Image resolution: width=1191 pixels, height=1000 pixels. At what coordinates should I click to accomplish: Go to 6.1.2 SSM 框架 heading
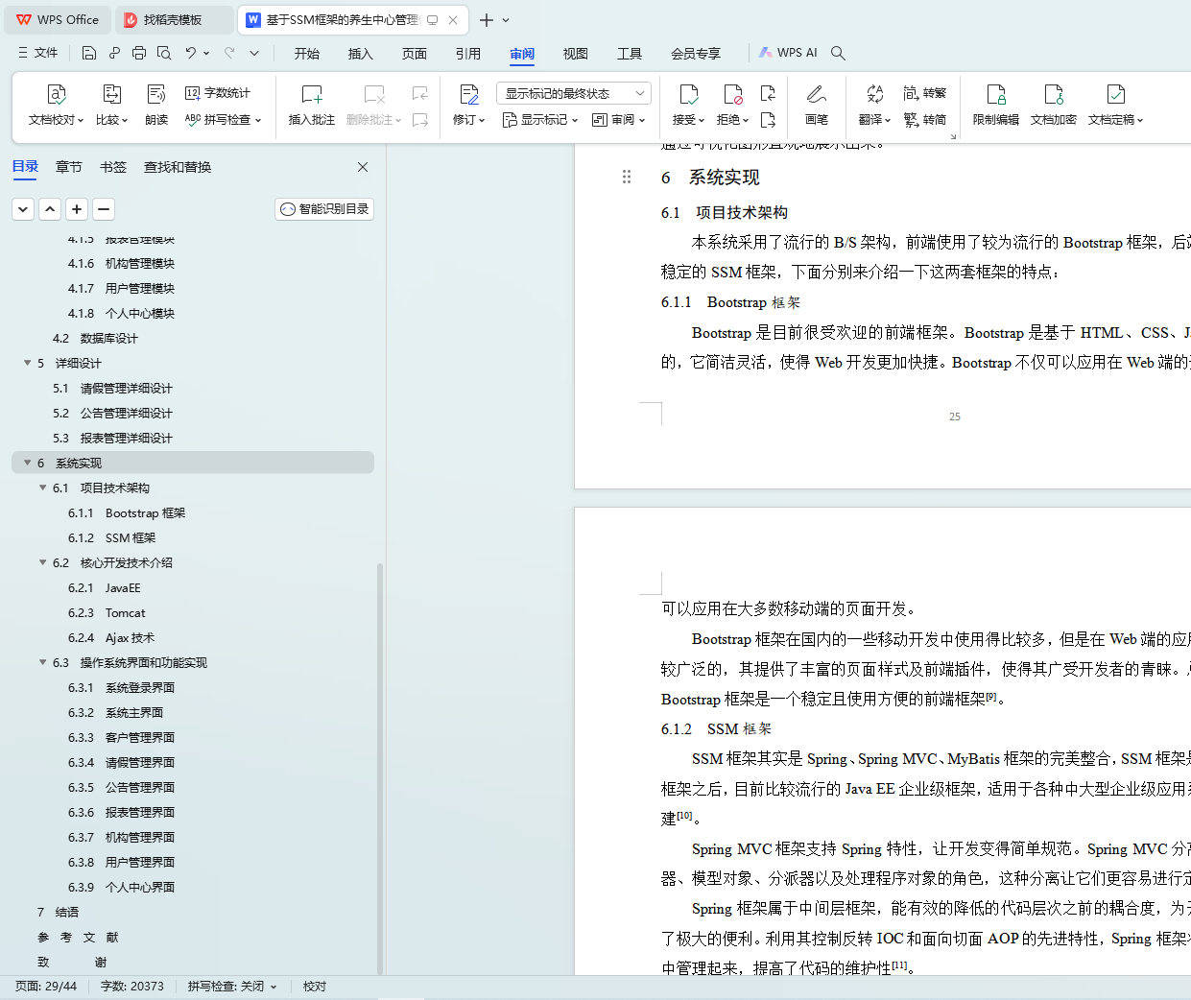point(111,538)
